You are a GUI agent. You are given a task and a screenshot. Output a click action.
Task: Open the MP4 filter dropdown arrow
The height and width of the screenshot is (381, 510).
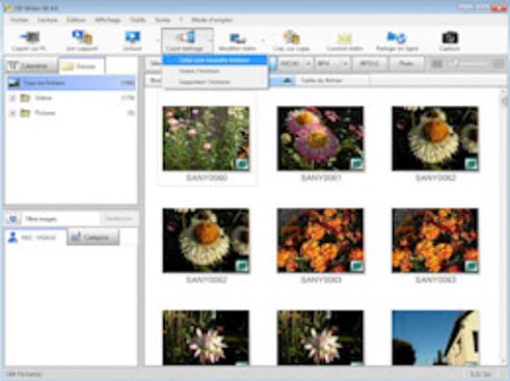[x=345, y=64]
